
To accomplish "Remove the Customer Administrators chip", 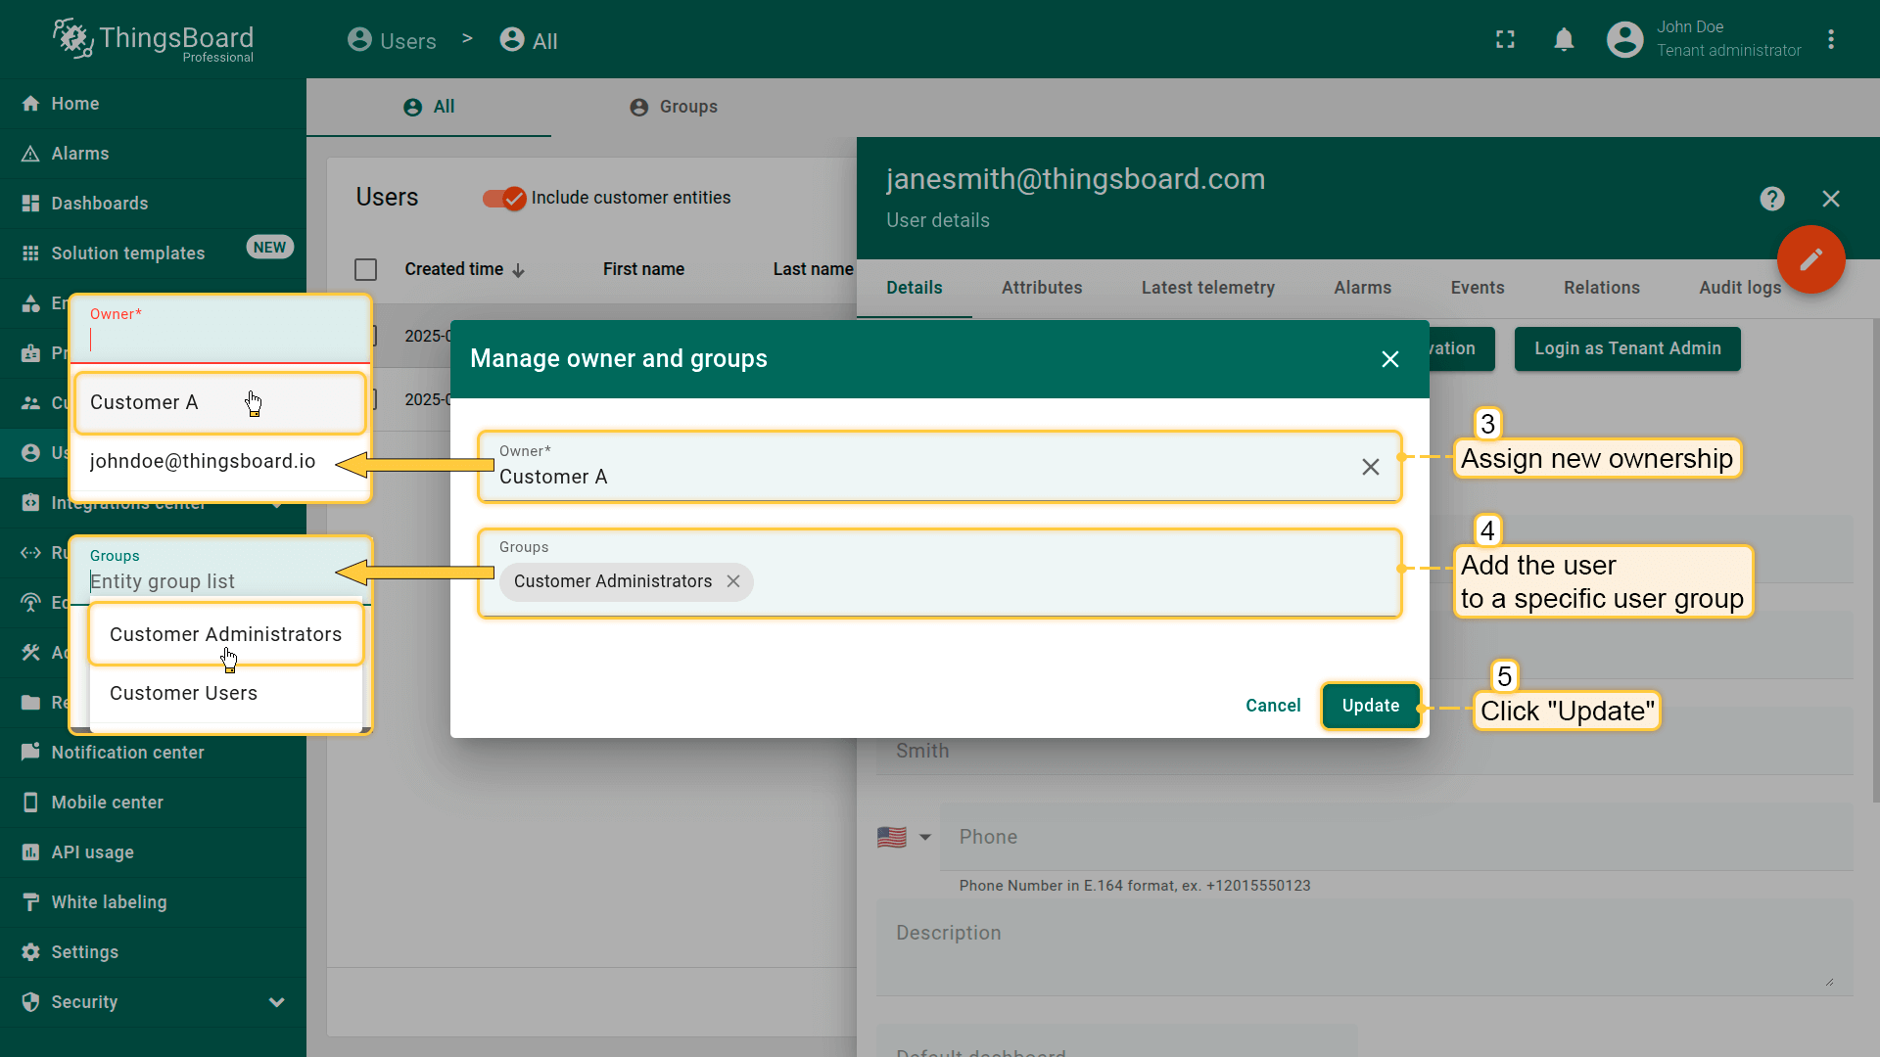I will pyautogui.click(x=733, y=581).
